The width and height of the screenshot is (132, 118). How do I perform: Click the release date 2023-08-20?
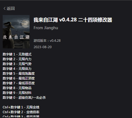[42, 47]
